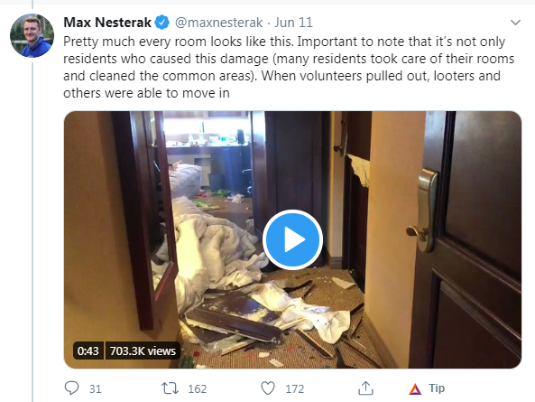Click the 162 retweets count
Viewport: 535px width, 402px height.
[x=198, y=389]
